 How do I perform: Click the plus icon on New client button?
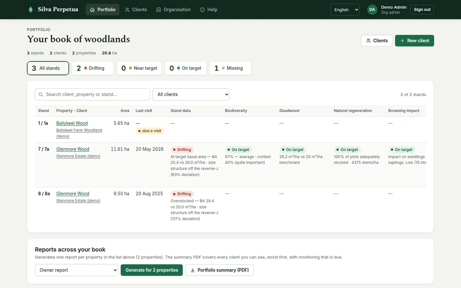[402, 41]
